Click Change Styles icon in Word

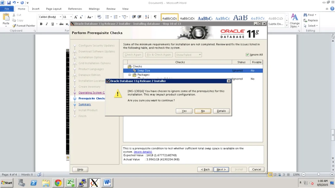(x=294, y=21)
